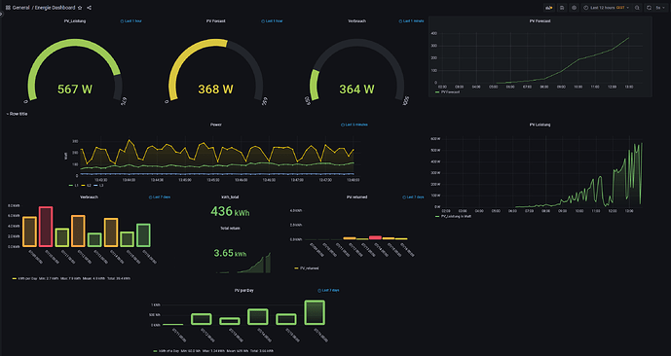Click the tallest PV per Day bar
The height and width of the screenshot is (356, 671).
point(315,312)
